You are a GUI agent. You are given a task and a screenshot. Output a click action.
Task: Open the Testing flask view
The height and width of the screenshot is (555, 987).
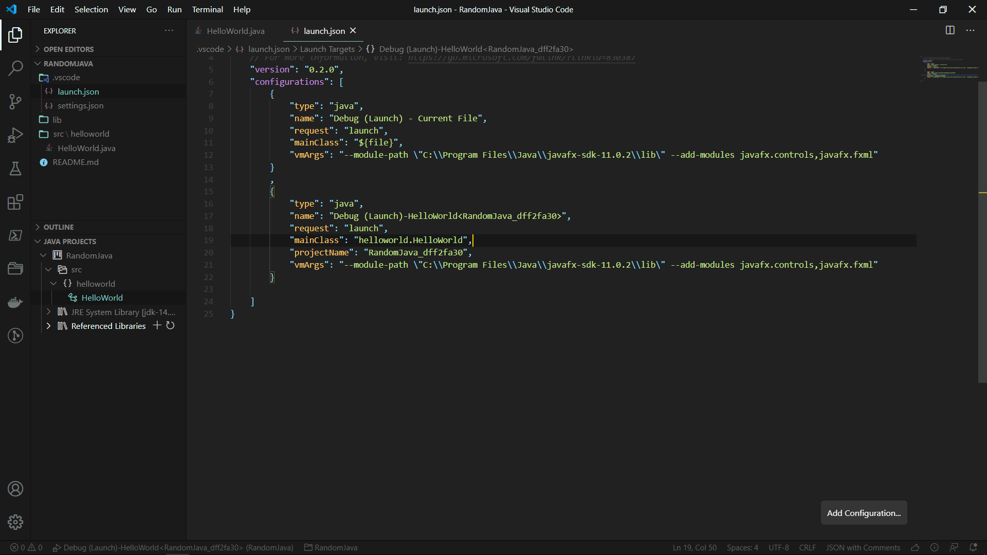(x=15, y=169)
